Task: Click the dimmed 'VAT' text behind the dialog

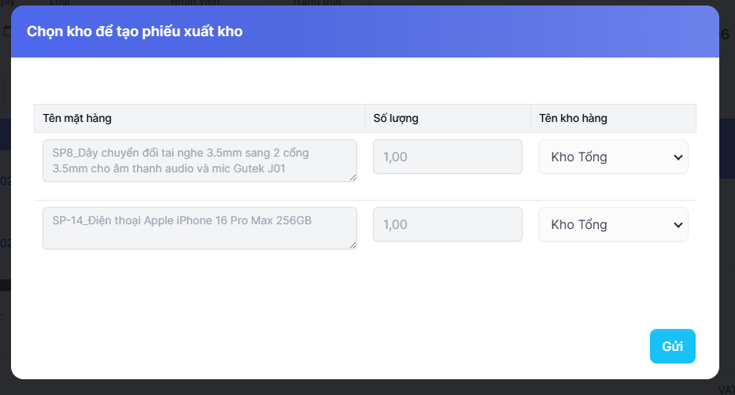Action: (726, 389)
